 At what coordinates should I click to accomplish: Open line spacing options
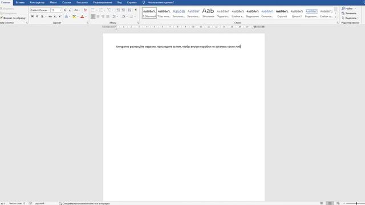coord(114,17)
